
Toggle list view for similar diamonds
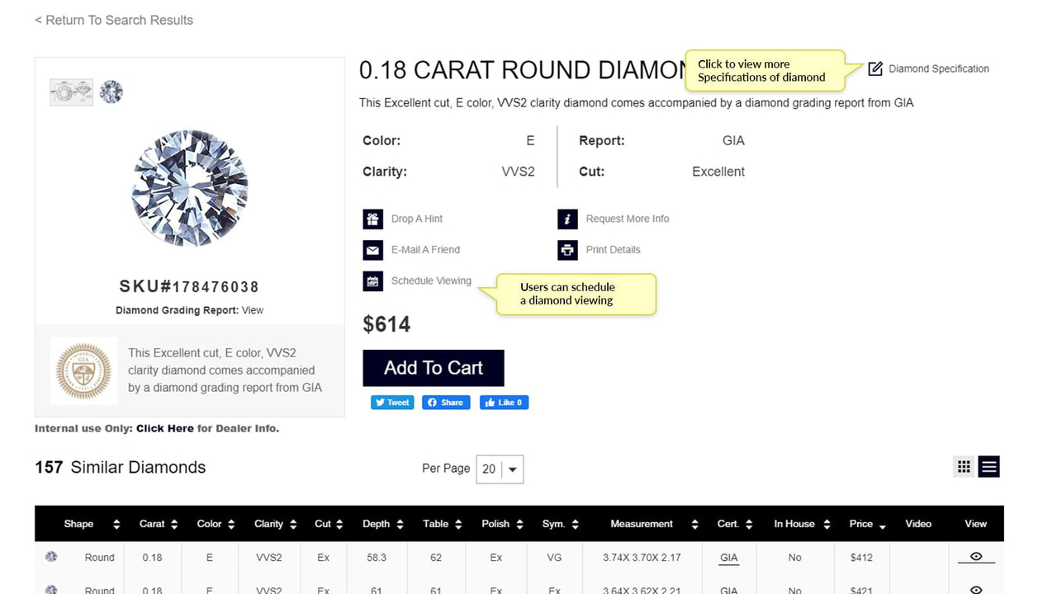(988, 466)
